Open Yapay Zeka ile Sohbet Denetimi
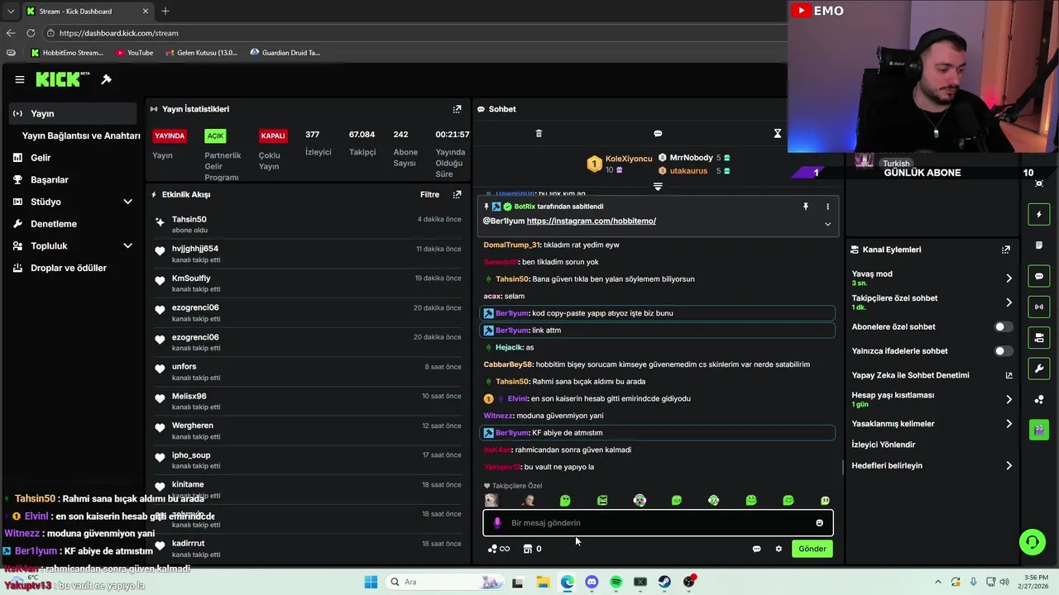 pos(910,375)
